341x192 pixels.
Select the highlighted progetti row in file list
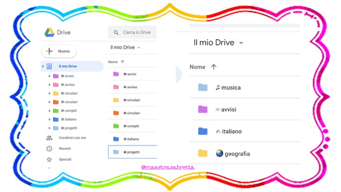pyautogui.click(x=133, y=152)
